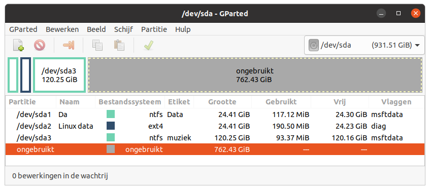Click the Copy partition toolbar icon
This screenshot has width=430, height=190.
[x=97, y=45]
